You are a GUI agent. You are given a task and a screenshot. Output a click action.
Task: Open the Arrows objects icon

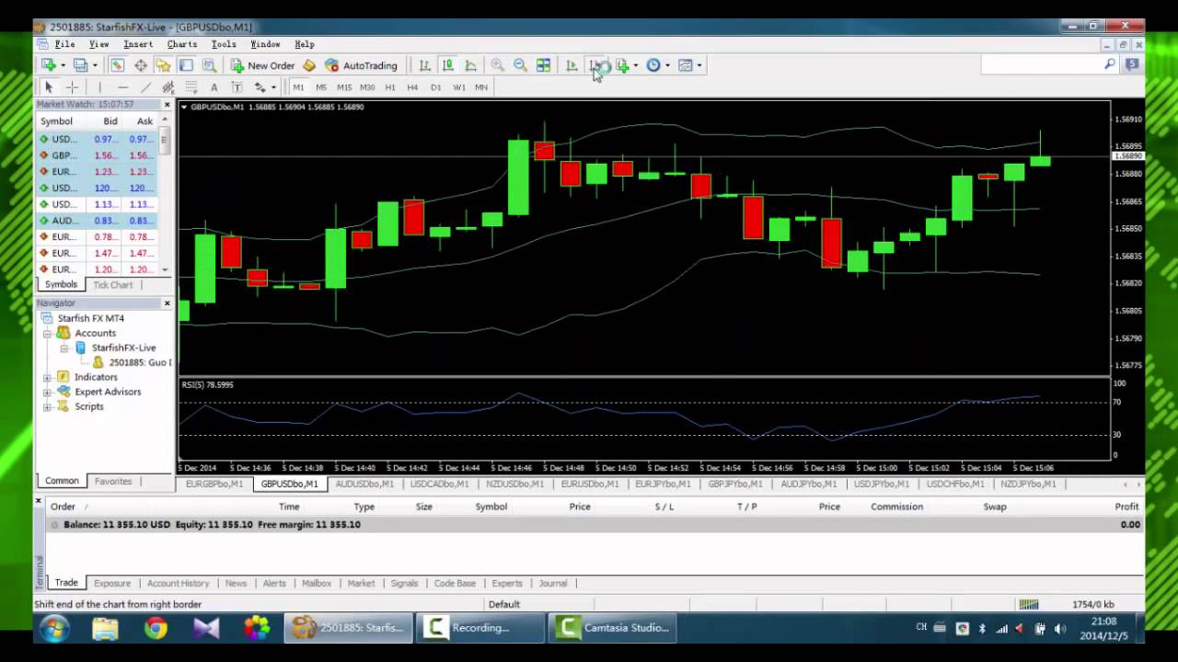click(x=260, y=86)
